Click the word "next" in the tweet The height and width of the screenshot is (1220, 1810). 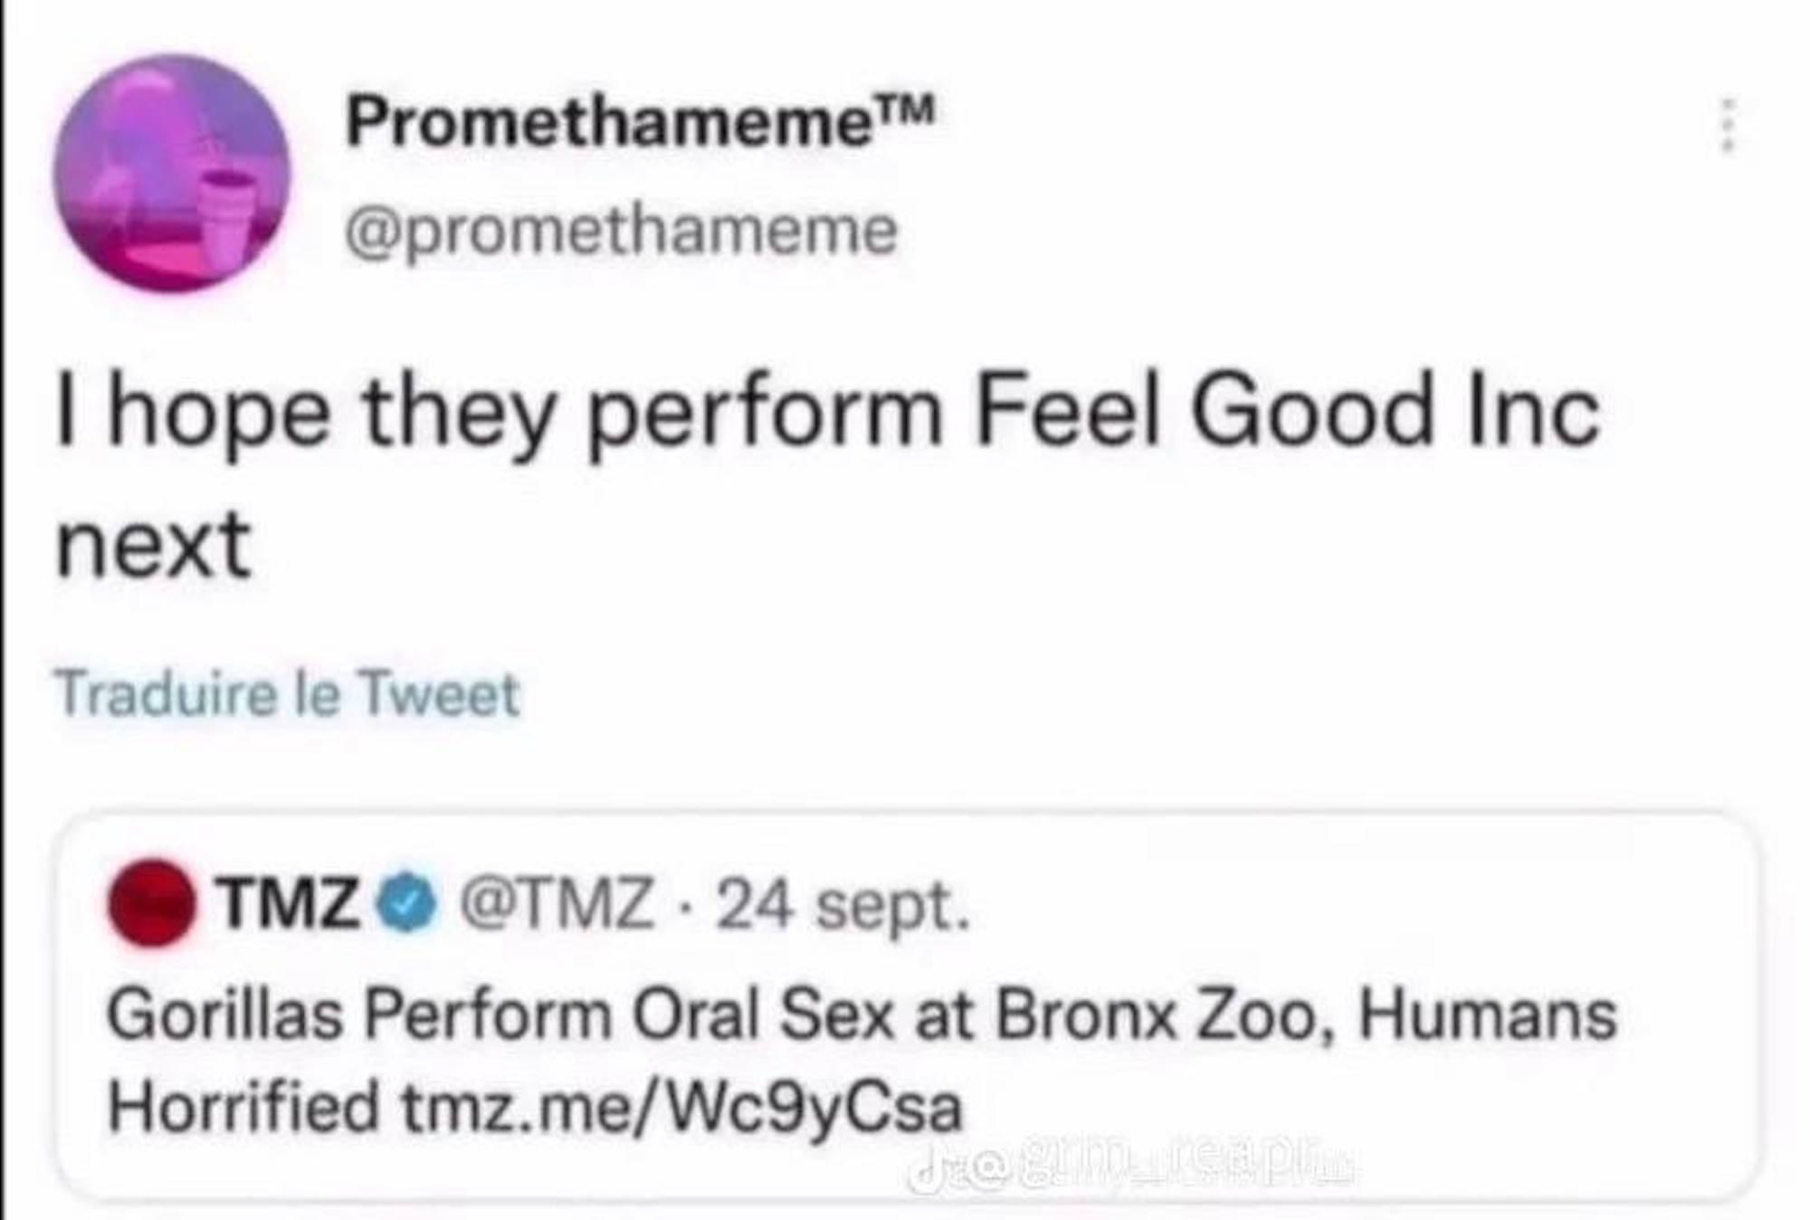(154, 545)
